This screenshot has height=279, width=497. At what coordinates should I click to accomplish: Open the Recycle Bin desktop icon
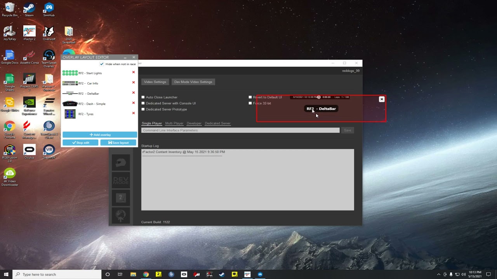pyautogui.click(x=10, y=10)
